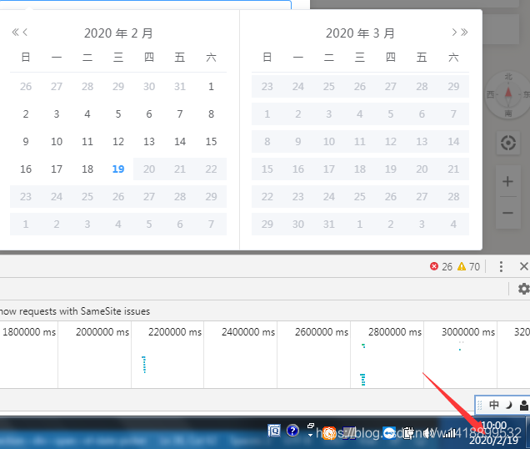
Task: Select February 12 in the left calendar
Action: tap(118, 142)
